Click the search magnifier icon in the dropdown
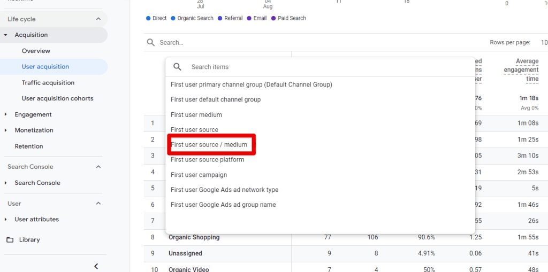Viewport: 548px width, 272px height. (x=177, y=67)
